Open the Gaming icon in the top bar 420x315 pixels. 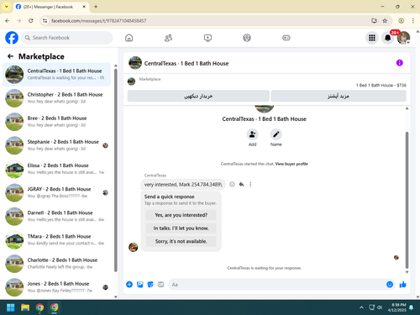click(x=286, y=38)
